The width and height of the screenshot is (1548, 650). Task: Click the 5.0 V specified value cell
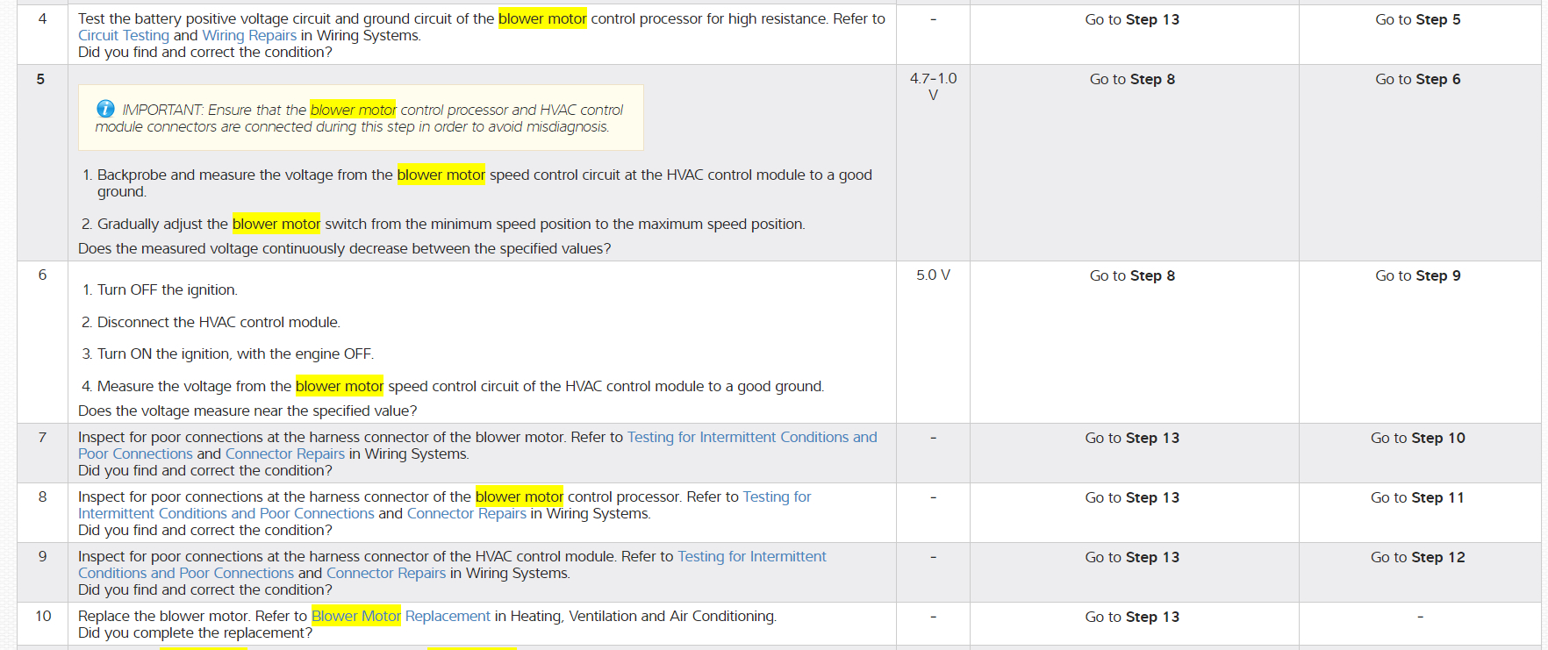tap(933, 275)
